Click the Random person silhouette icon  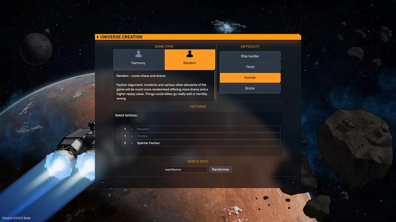tap(190, 54)
